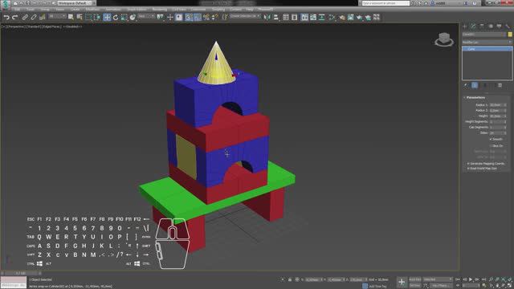Click the Unlink Selection tool
The height and width of the screenshot is (289, 514).
tap(34, 18)
